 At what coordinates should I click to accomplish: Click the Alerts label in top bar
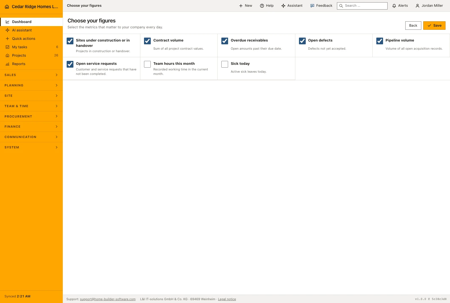[403, 6]
